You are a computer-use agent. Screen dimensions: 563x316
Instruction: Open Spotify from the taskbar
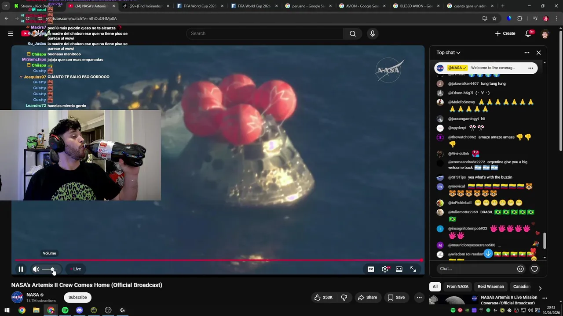tap(65, 310)
